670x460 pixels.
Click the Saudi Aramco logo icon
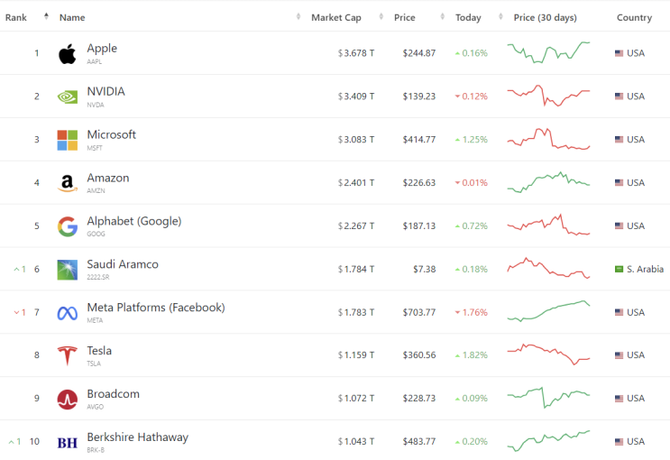click(68, 270)
